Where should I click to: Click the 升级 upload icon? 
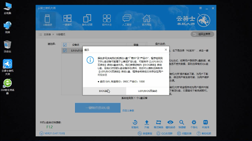[x=147, y=124]
